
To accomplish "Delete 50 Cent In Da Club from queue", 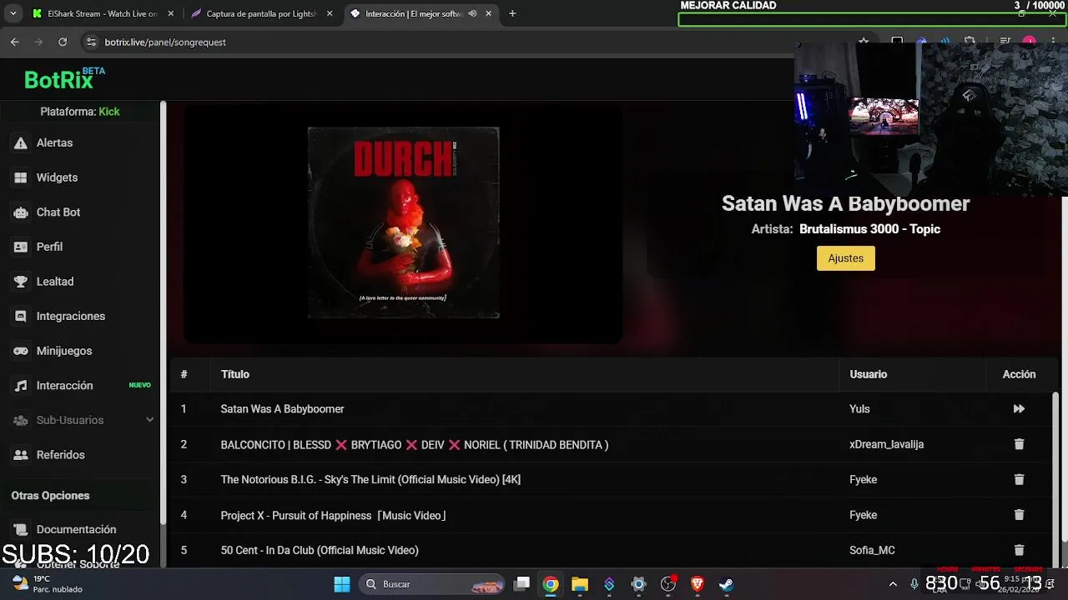I will (x=1019, y=550).
